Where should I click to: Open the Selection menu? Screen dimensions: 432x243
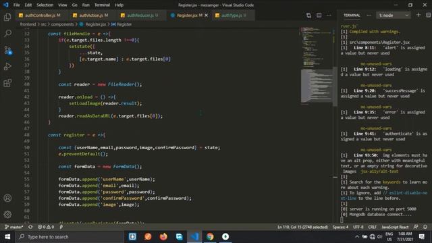coord(45,5)
